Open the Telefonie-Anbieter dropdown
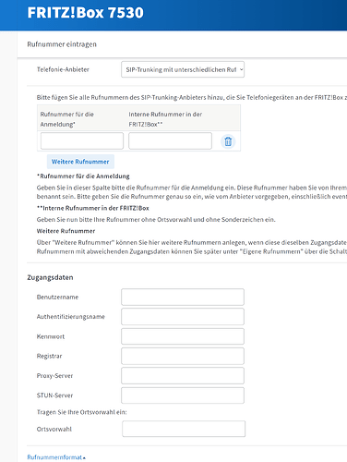 click(183, 69)
